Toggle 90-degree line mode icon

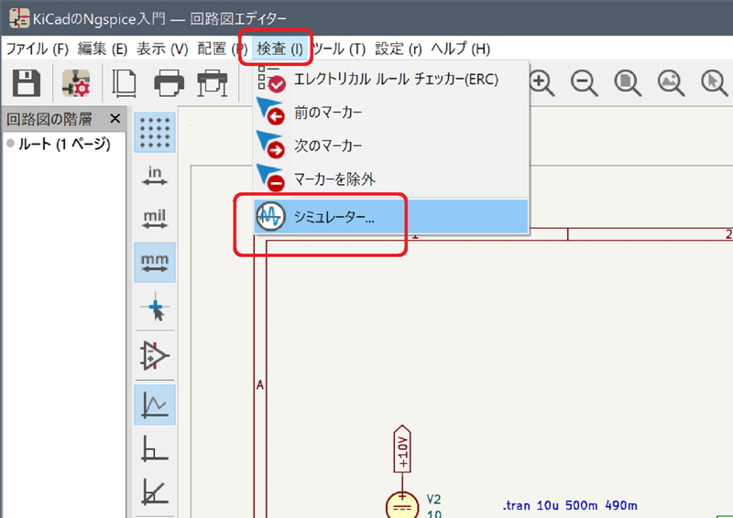(155, 448)
